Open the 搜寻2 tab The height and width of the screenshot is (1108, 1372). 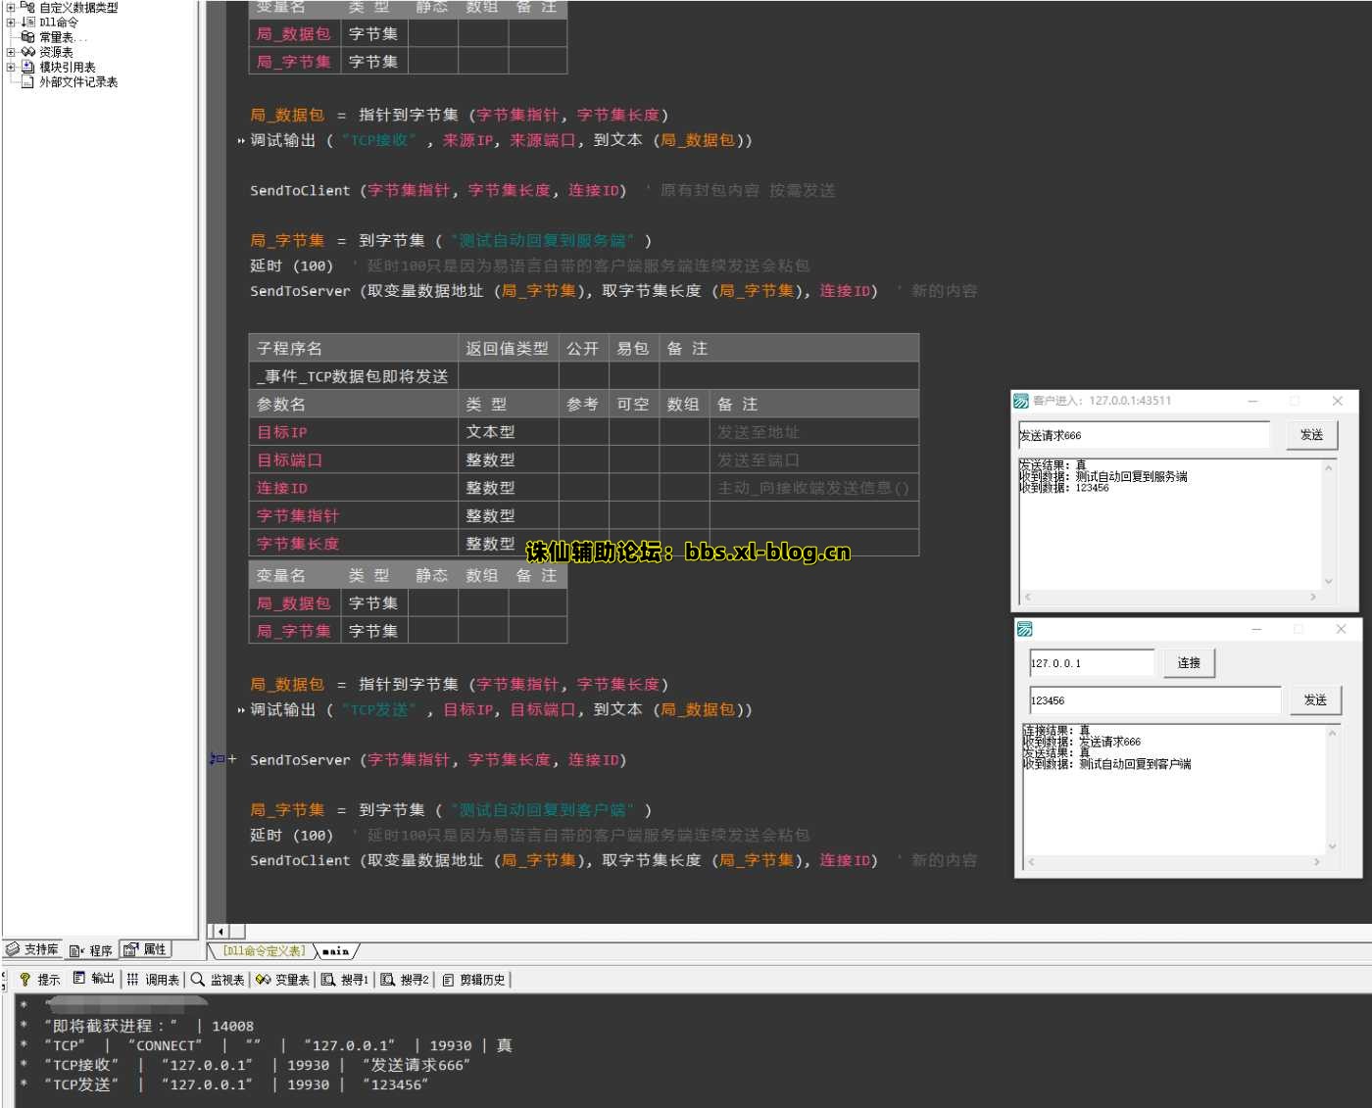405,979
